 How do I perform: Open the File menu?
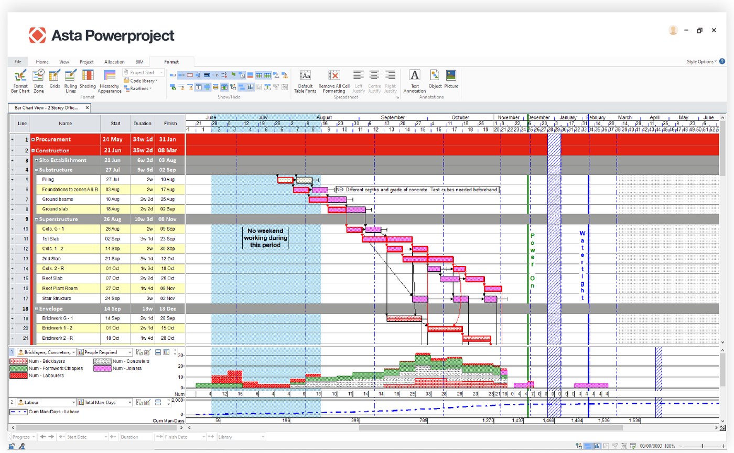(x=18, y=61)
